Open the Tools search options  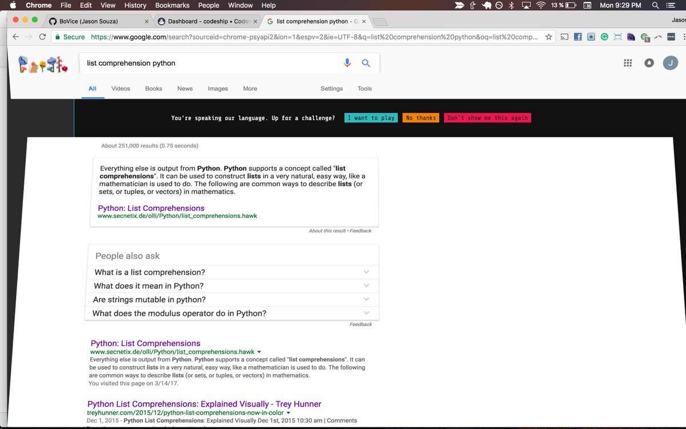point(365,89)
